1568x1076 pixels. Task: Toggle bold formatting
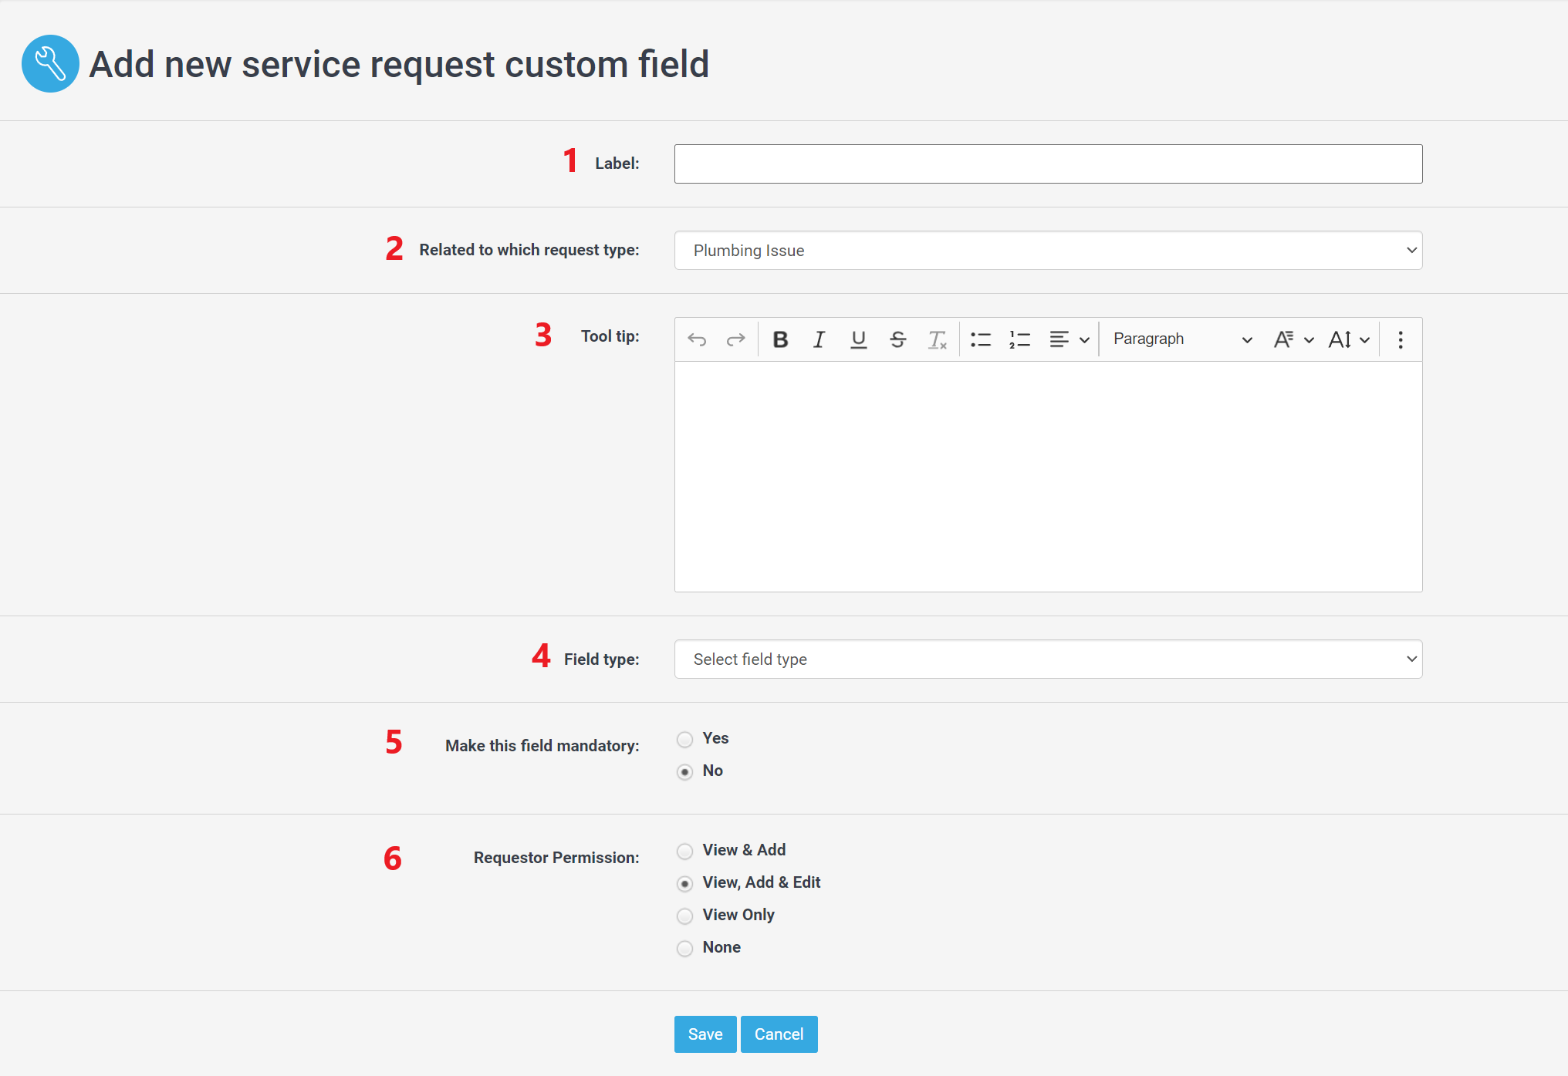(x=780, y=339)
